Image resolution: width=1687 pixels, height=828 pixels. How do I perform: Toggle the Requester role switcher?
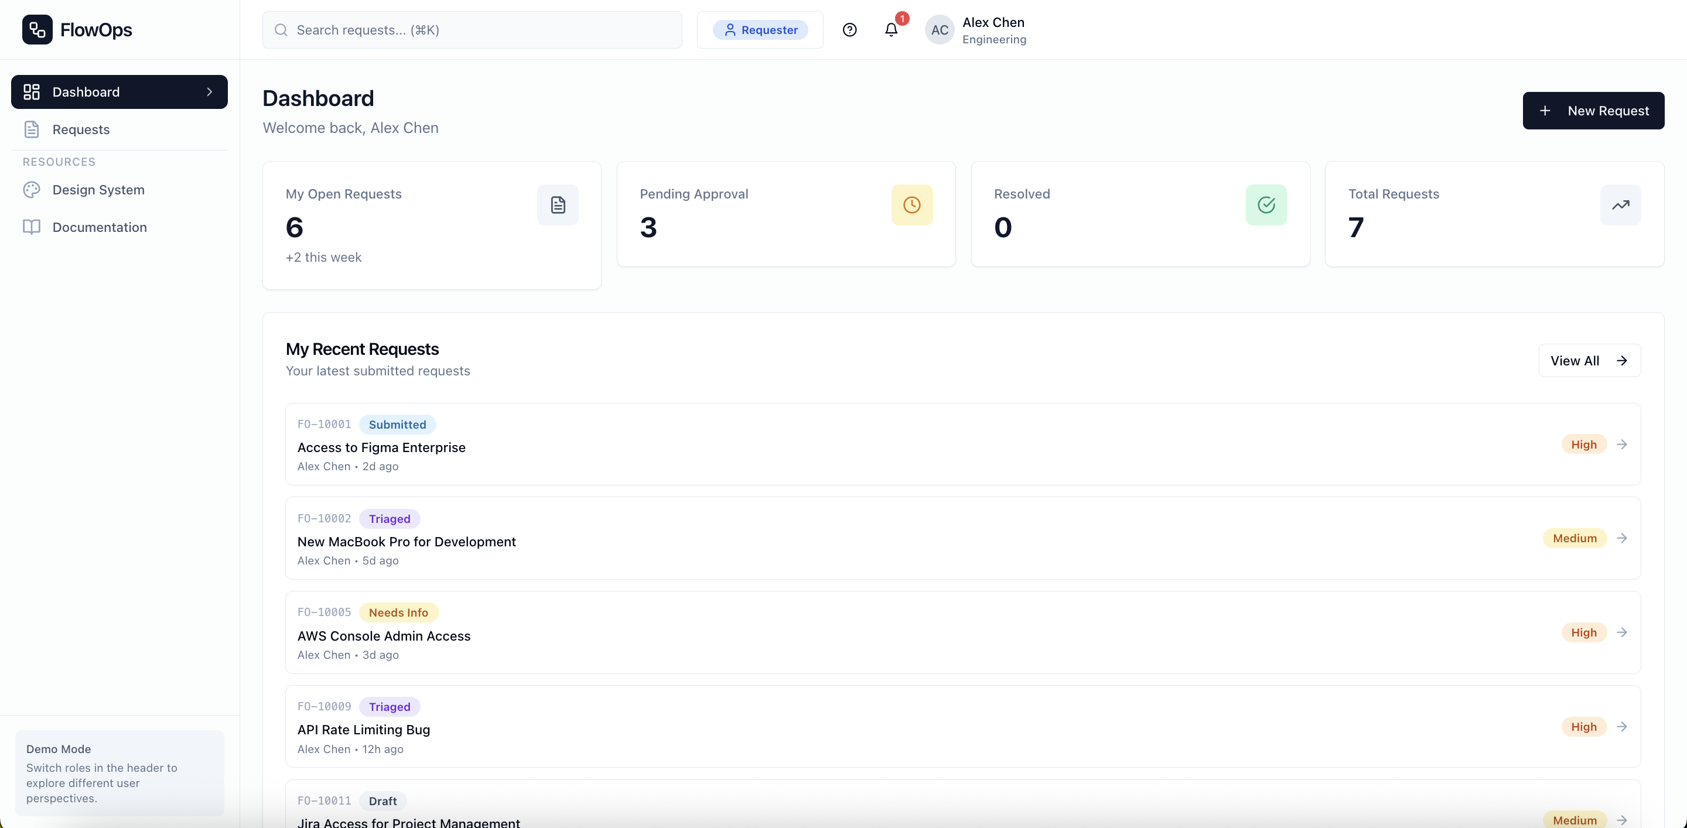click(760, 30)
